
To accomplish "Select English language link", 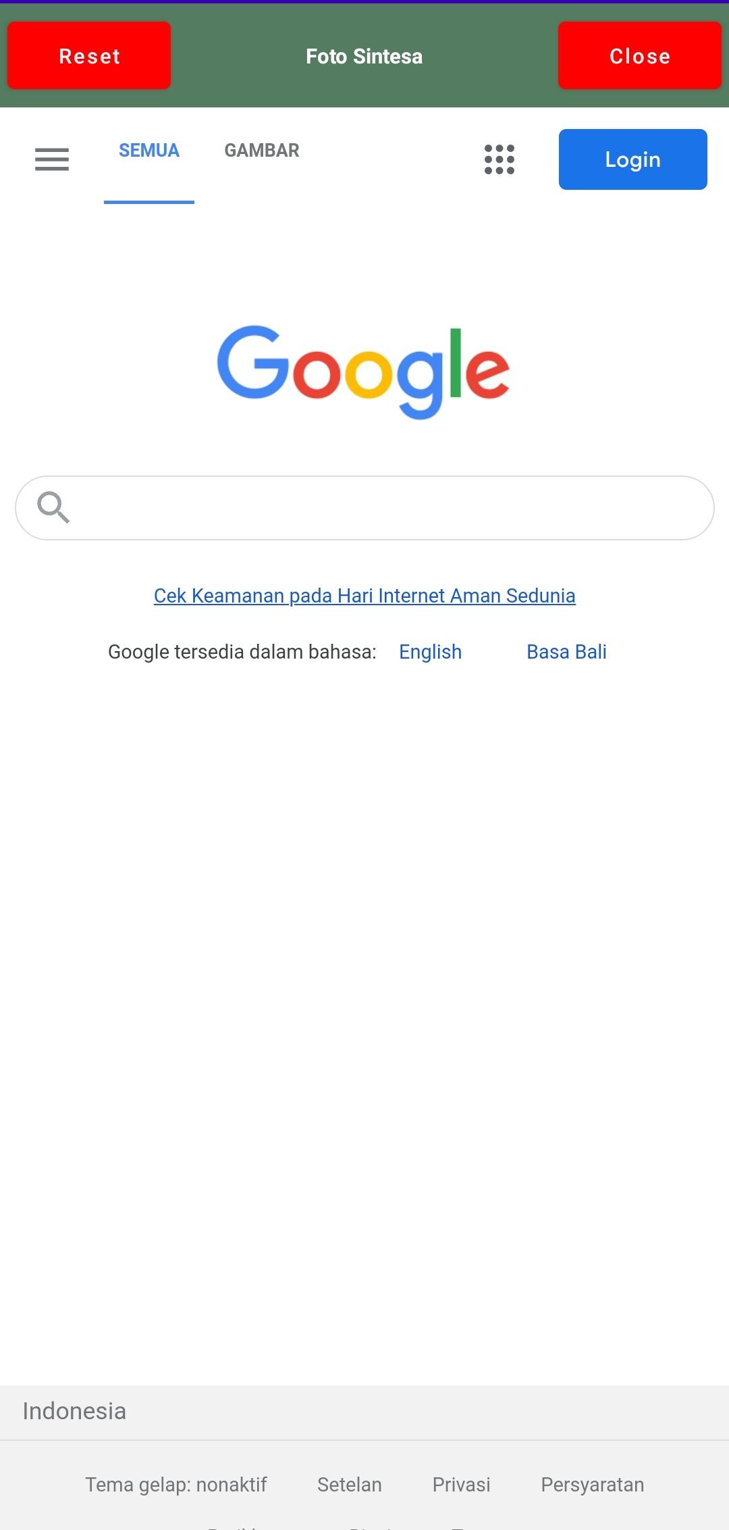I will [x=431, y=652].
